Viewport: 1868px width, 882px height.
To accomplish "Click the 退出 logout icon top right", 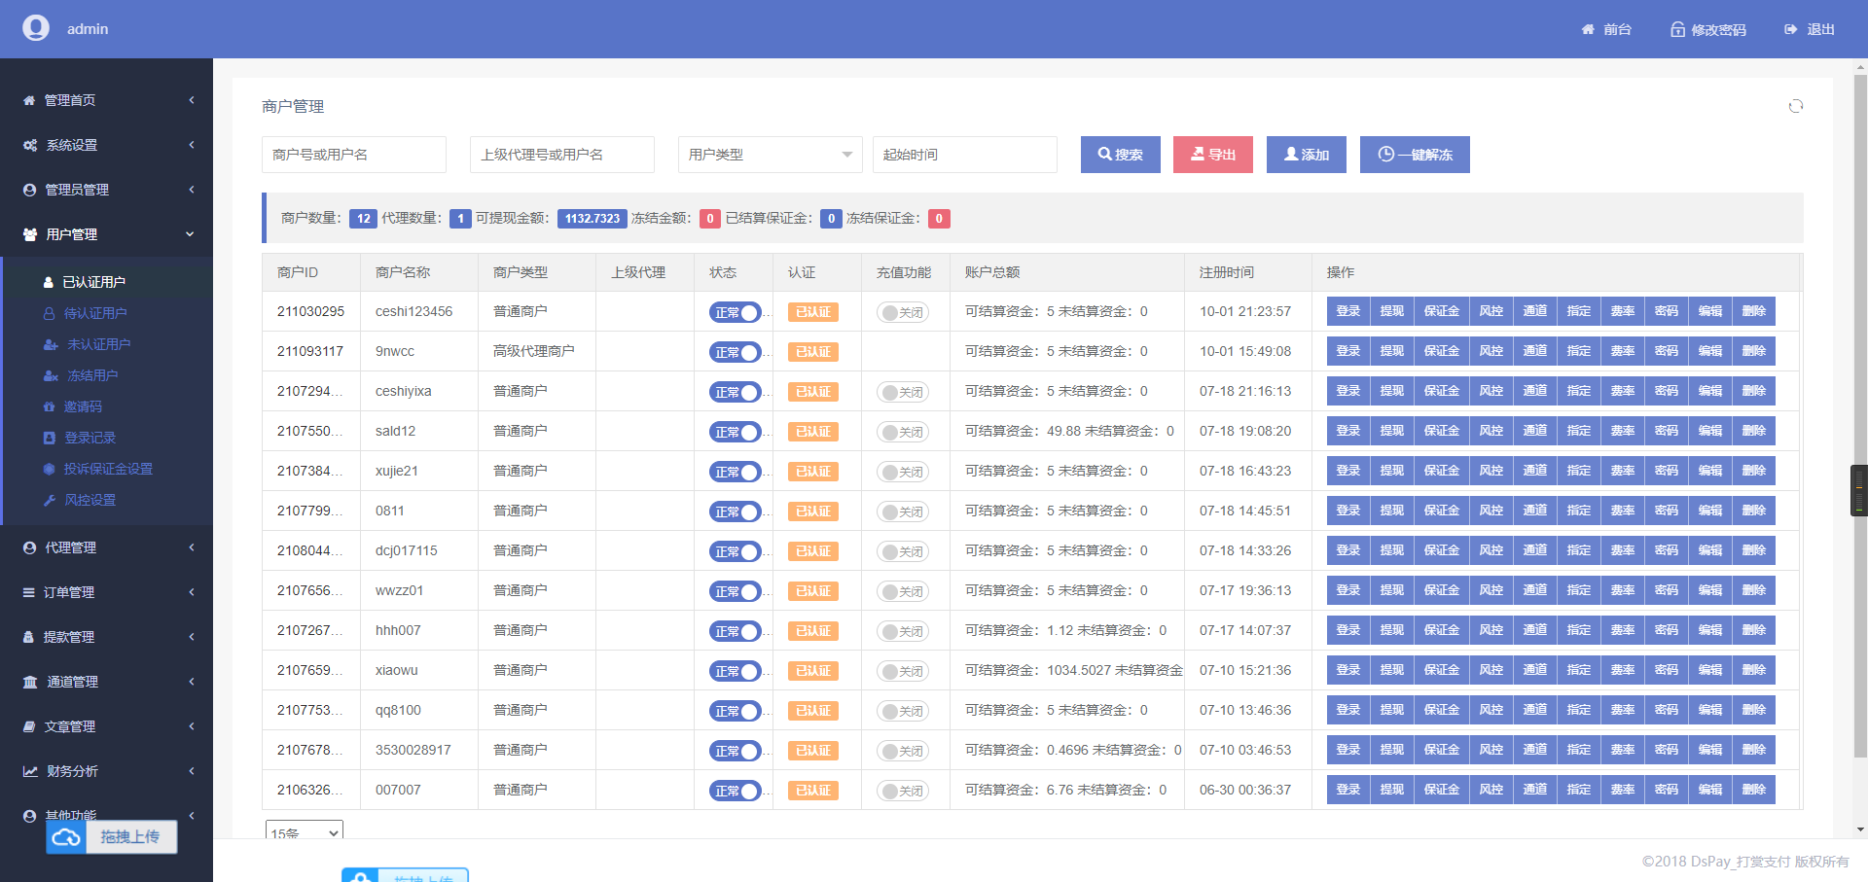I will tap(1788, 29).
